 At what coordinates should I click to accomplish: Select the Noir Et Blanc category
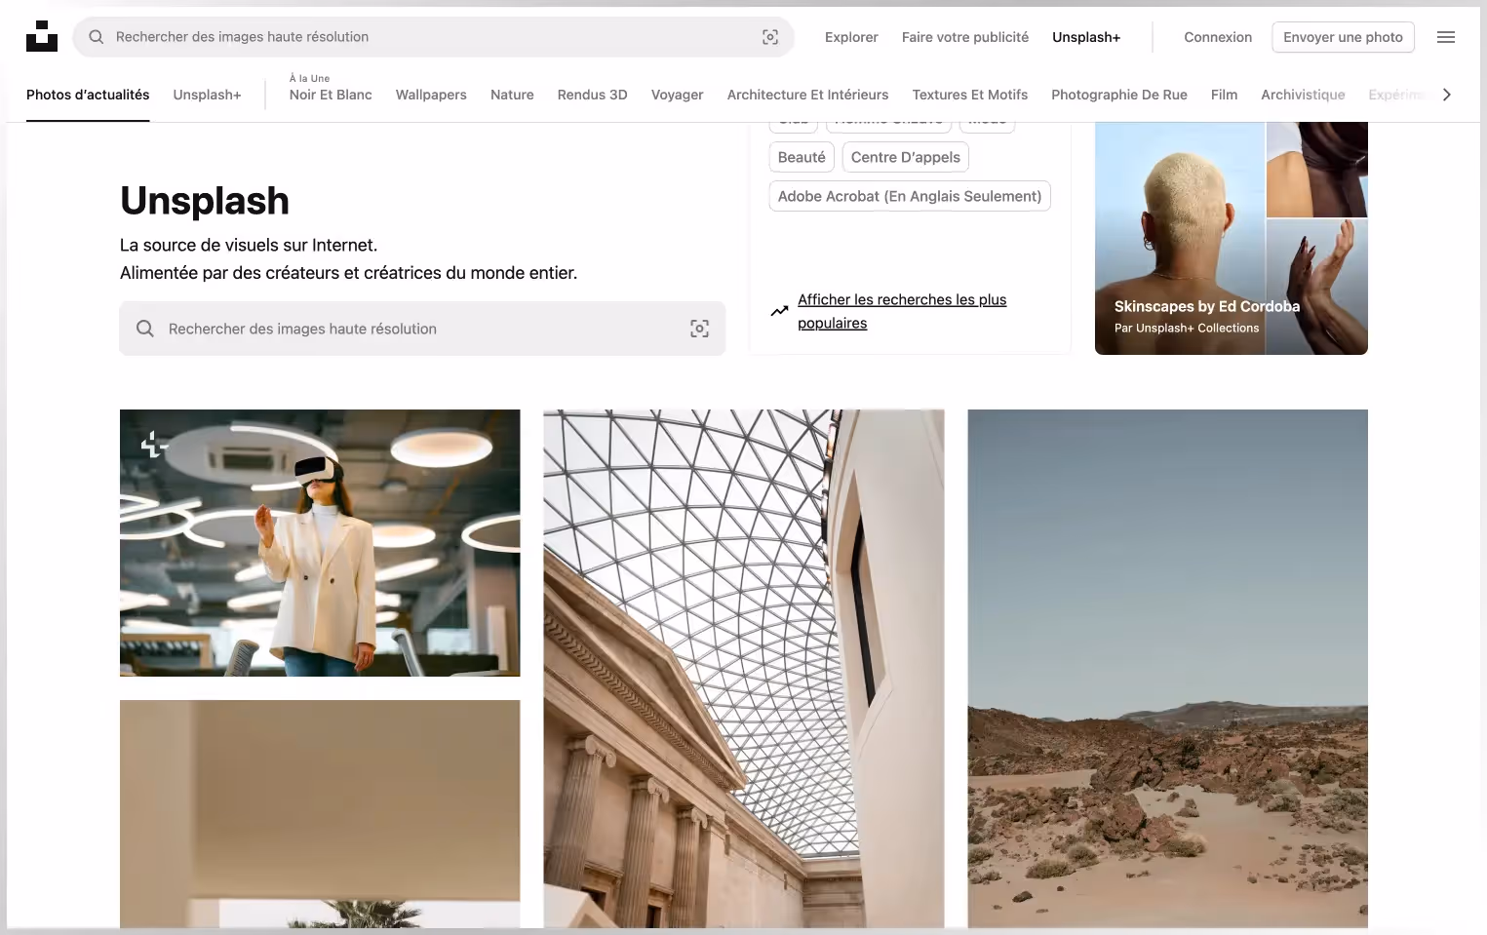click(x=331, y=95)
